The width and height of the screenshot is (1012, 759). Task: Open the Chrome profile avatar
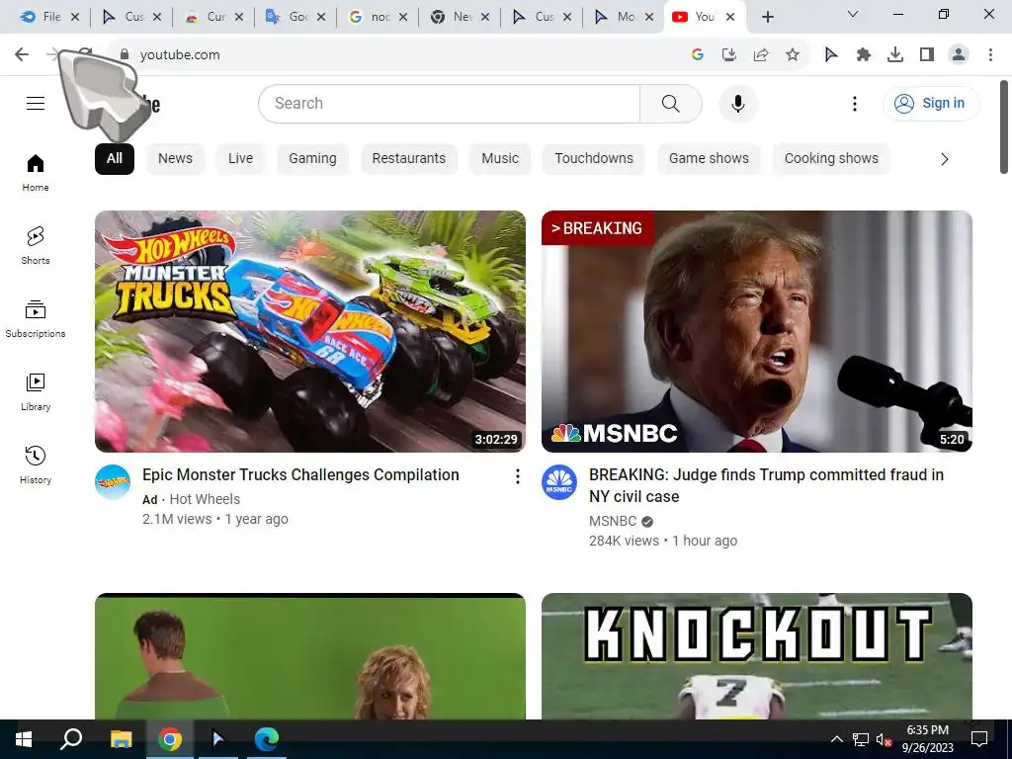(959, 55)
